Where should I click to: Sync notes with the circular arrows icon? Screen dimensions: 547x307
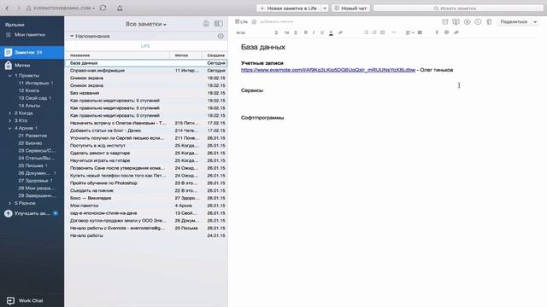103,8
